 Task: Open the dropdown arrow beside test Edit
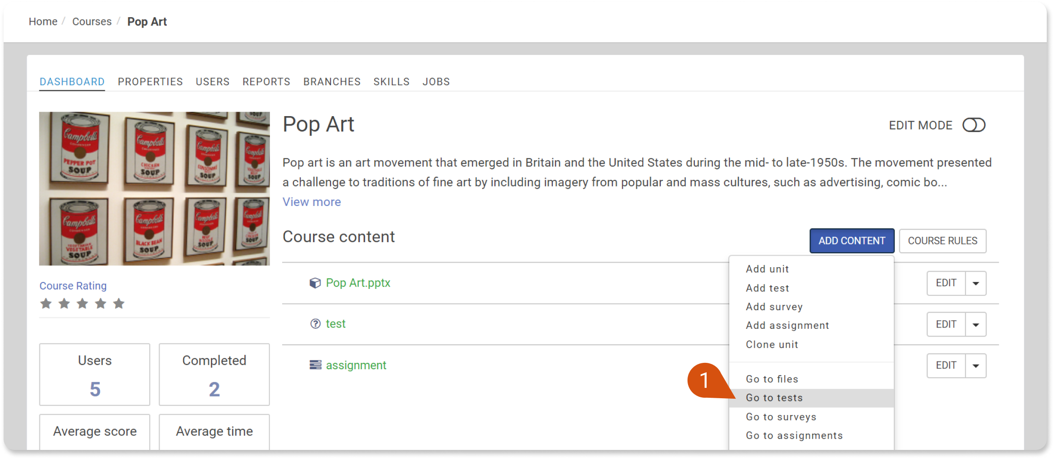pyautogui.click(x=976, y=324)
